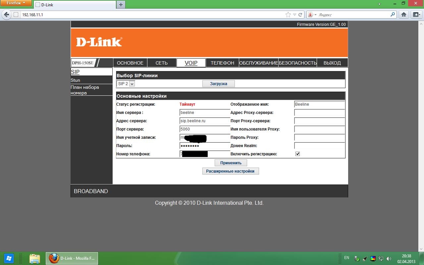This screenshot has height=265, width=424.
Task: Click the taskbar clock showing 20:38
Action: pos(406,256)
